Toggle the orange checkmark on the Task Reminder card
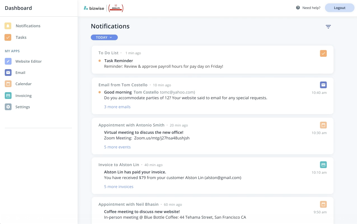This screenshot has height=224, width=357. tap(323, 53)
